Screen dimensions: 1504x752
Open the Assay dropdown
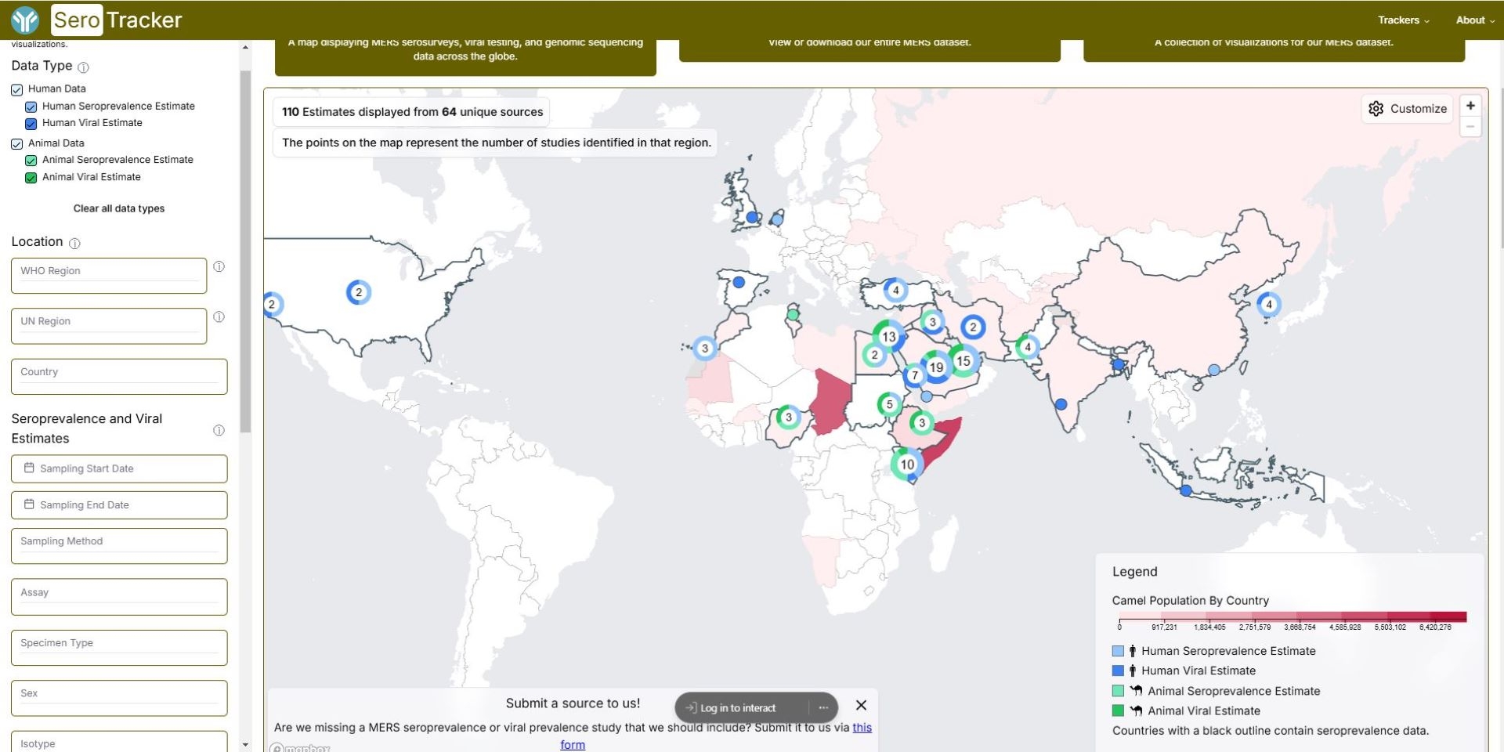[x=119, y=597]
